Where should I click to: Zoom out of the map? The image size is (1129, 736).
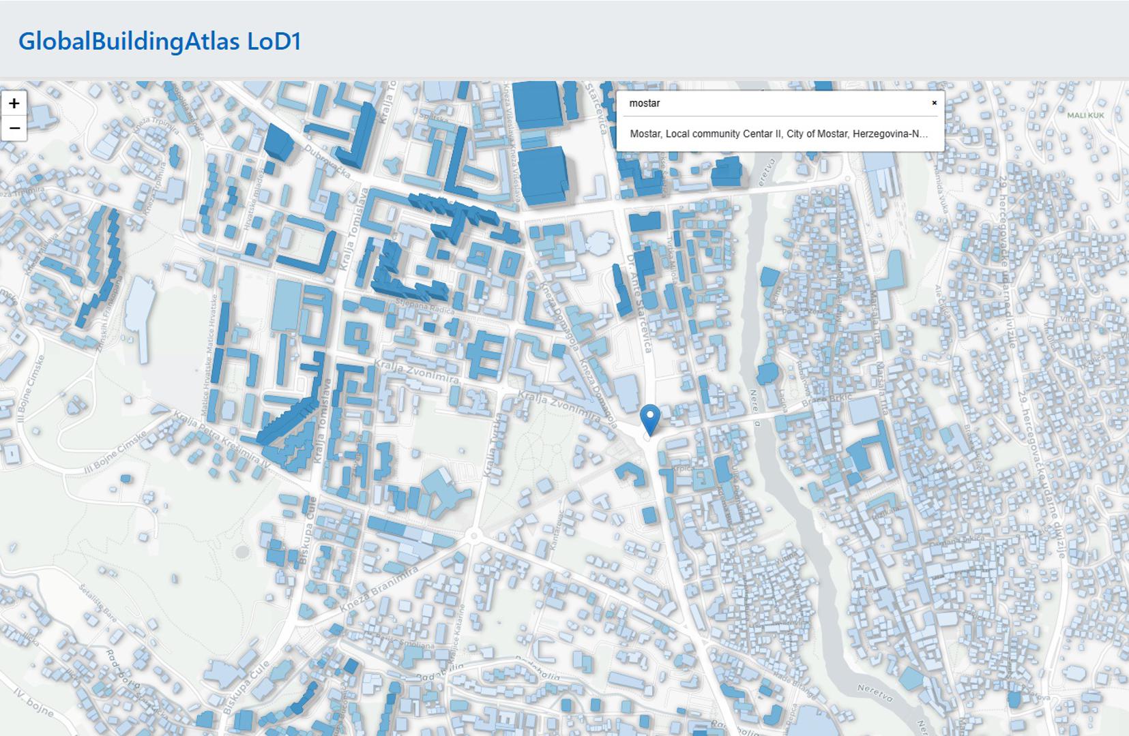[x=14, y=128]
